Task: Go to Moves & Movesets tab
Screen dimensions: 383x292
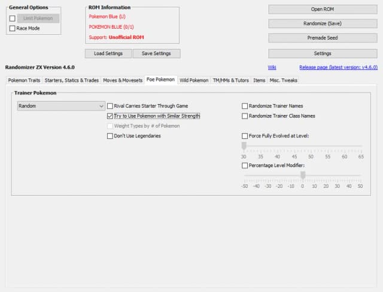Action: 123,80
